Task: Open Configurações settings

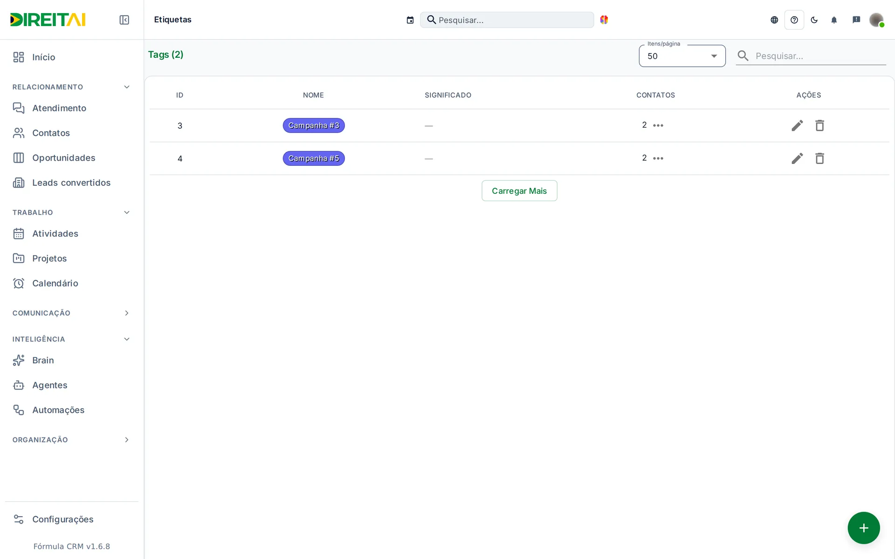Action: (71, 519)
